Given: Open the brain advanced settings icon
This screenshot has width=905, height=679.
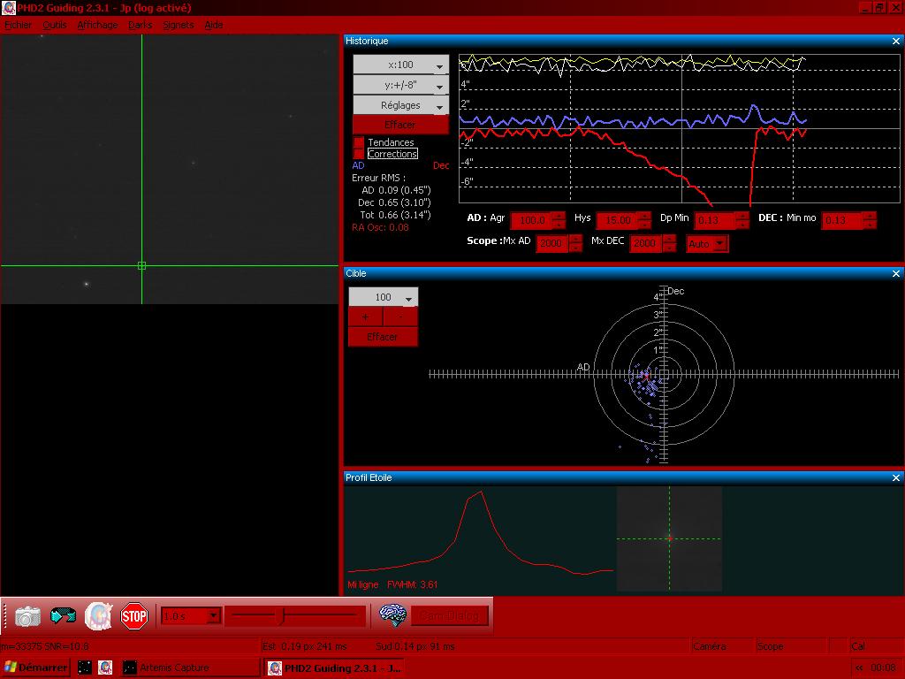Looking at the screenshot, I should (x=392, y=615).
